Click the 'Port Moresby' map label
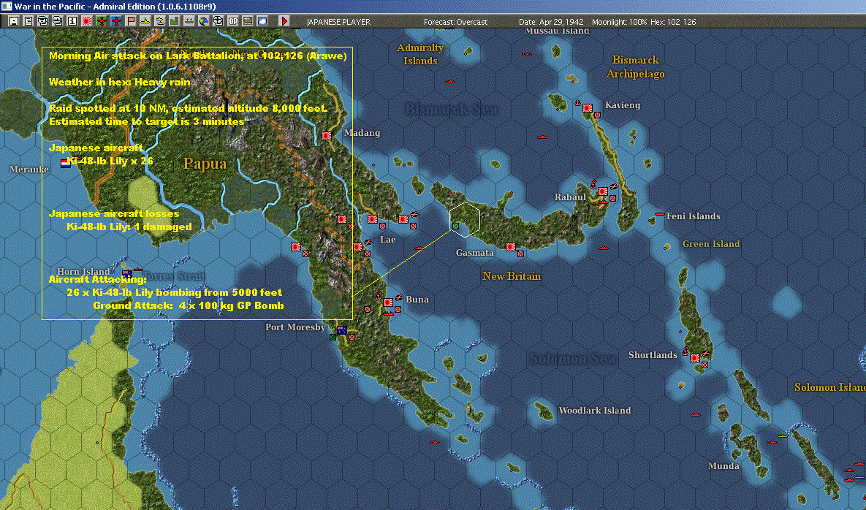The width and height of the screenshot is (866, 510). (295, 327)
